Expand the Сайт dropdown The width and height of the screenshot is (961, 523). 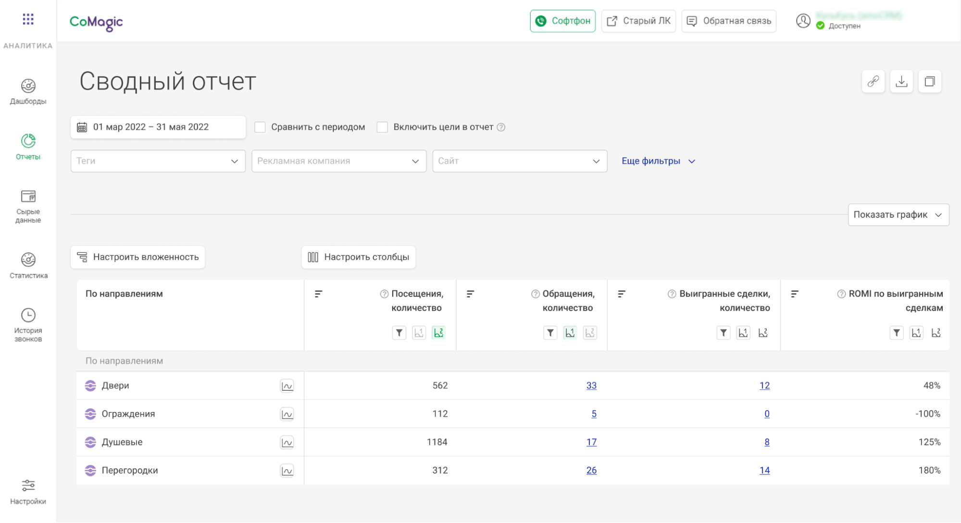point(520,161)
